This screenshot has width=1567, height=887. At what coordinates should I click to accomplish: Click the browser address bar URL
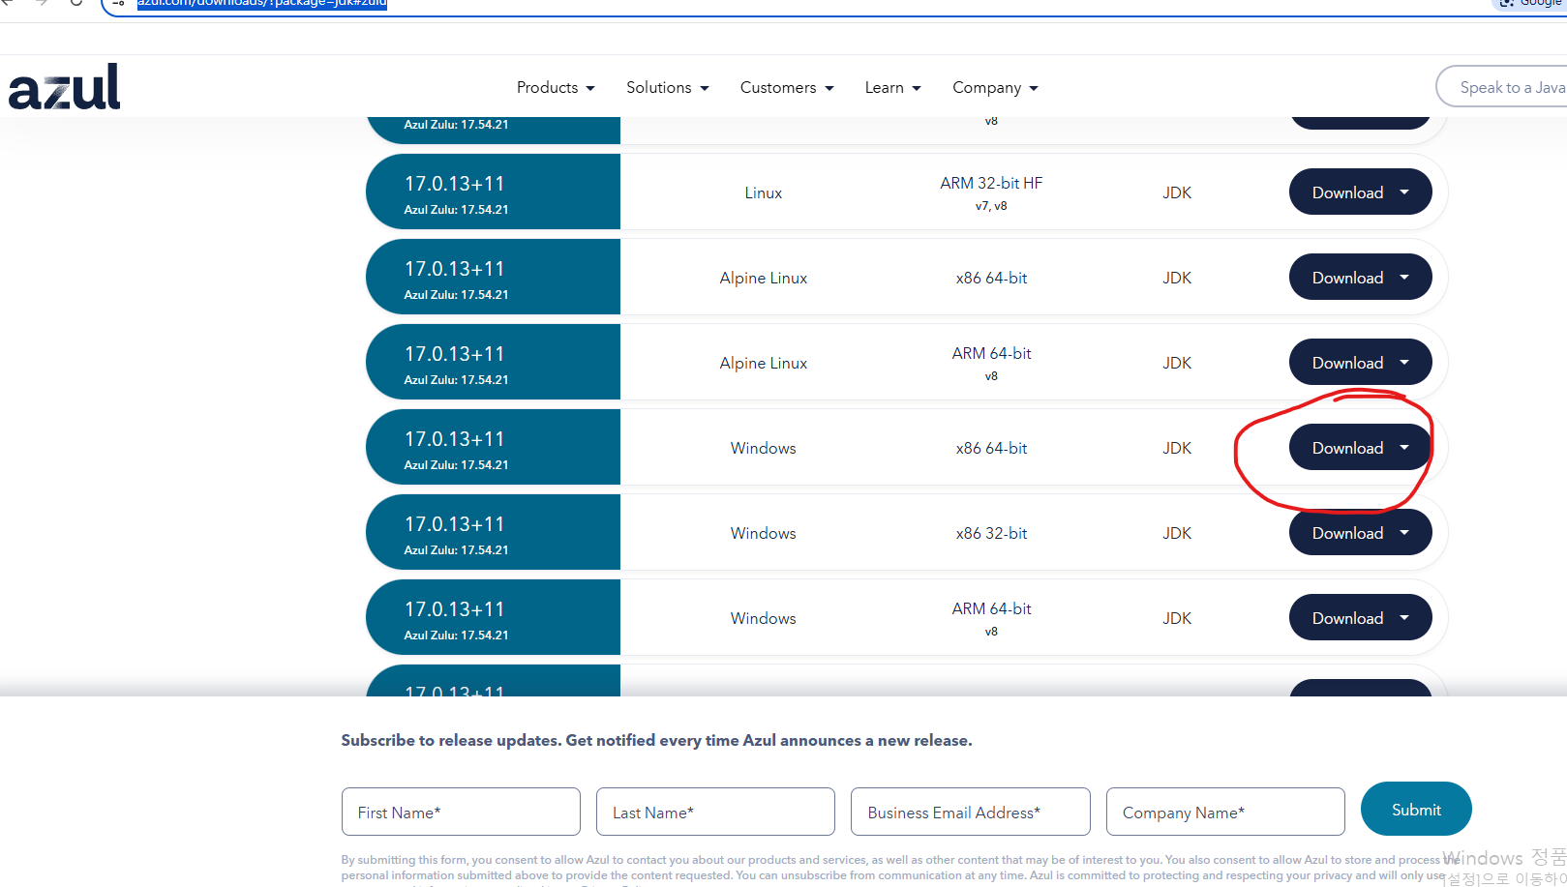point(262,4)
